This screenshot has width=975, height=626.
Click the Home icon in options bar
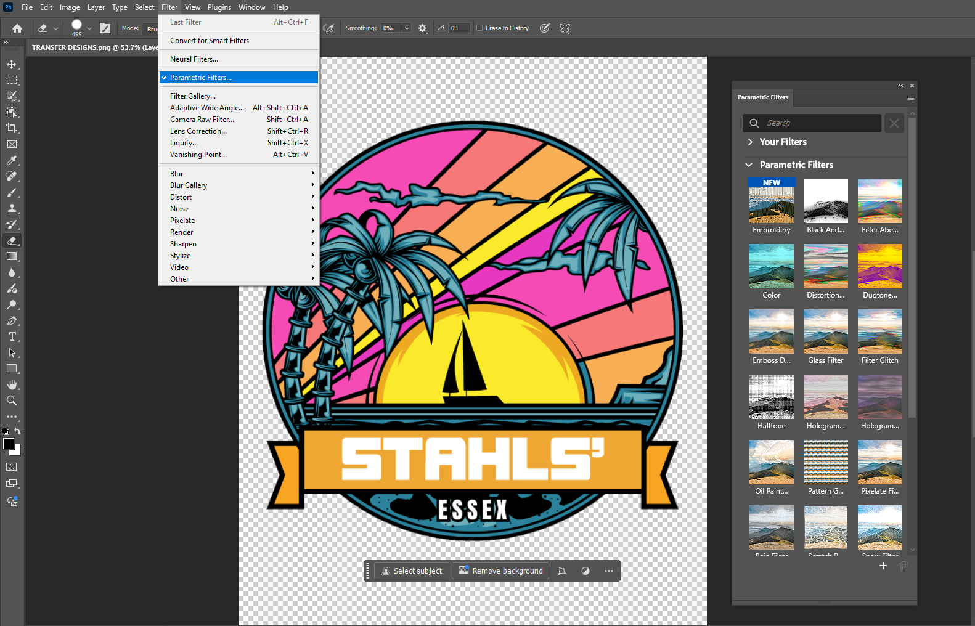tap(17, 28)
